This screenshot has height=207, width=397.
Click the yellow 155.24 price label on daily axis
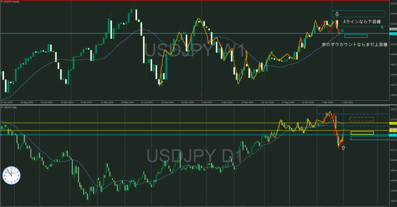[x=393, y=131]
